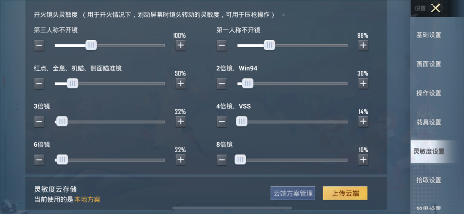The width and height of the screenshot is (464, 214).
Task: Open the 基础设置 tab
Action: click(429, 35)
